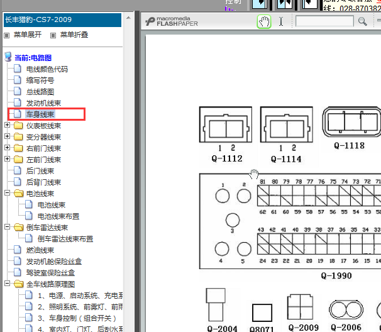This screenshot has height=332, width=381.
Task: Expand the 左前门线束 folder
Action: tap(8, 158)
